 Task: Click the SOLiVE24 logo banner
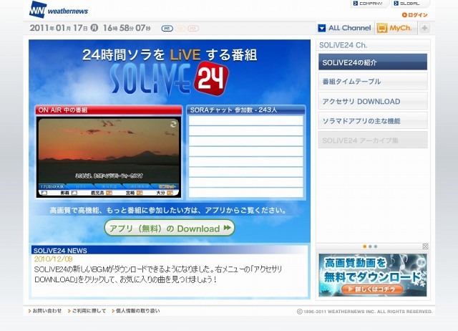(x=169, y=78)
